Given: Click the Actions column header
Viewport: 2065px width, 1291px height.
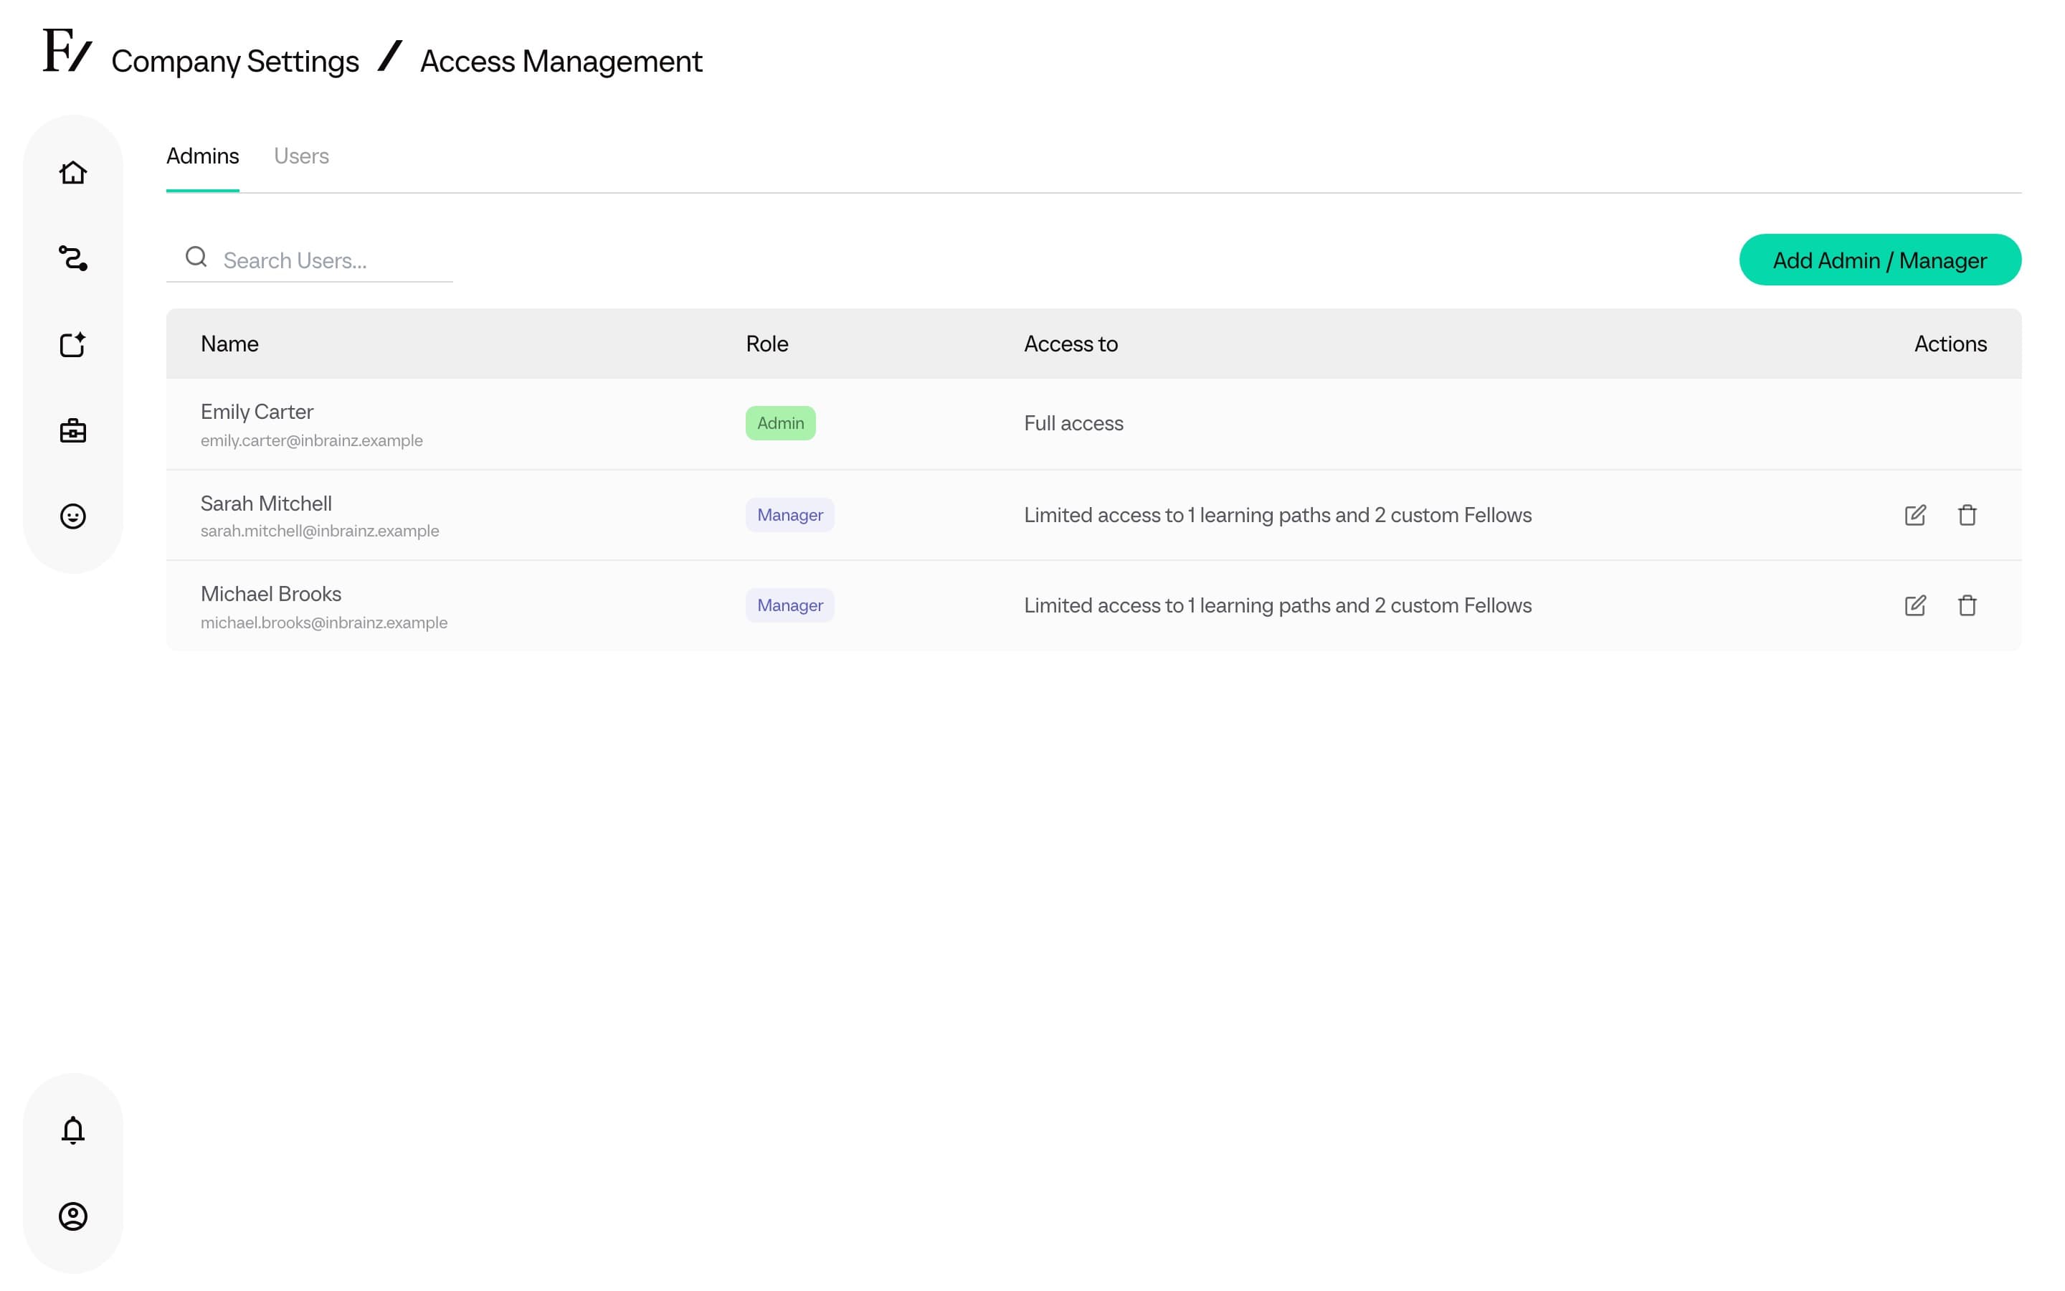Looking at the screenshot, I should point(1950,344).
